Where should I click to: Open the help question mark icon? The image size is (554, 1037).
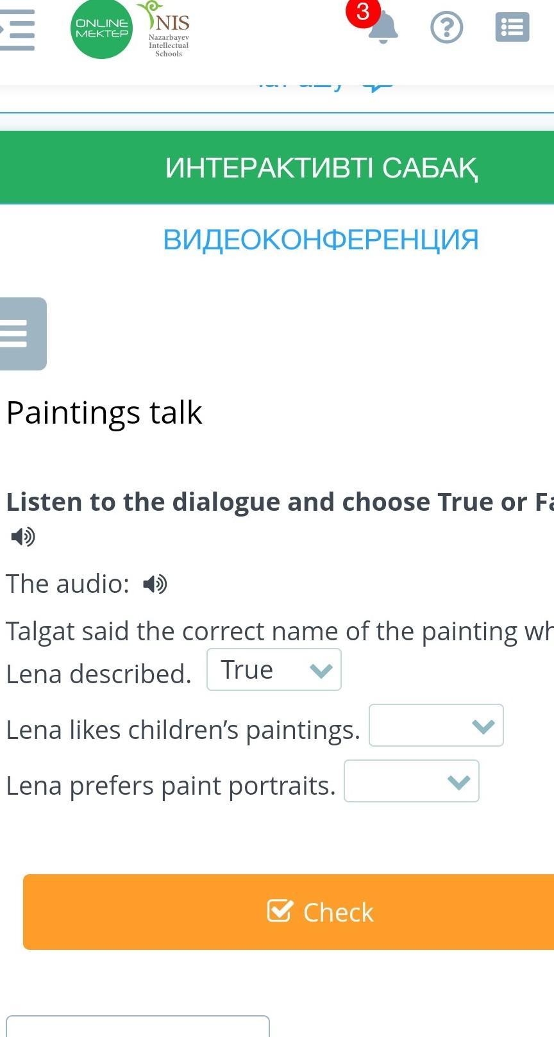[x=446, y=28]
